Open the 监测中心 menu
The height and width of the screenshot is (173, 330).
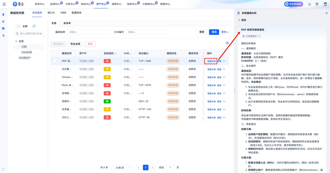click(55, 4)
